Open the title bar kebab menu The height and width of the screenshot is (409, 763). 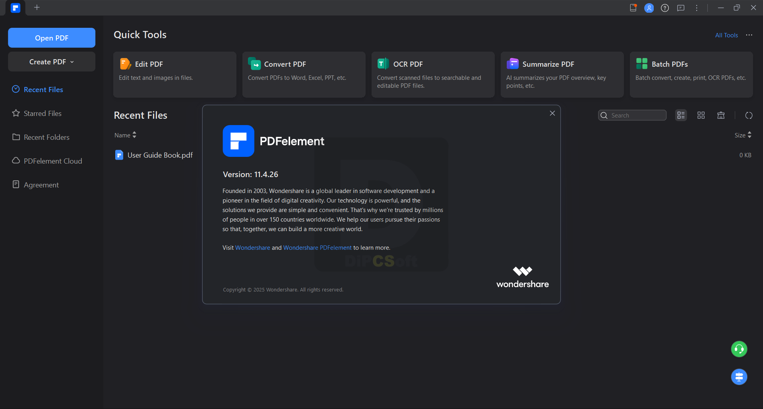coord(697,8)
